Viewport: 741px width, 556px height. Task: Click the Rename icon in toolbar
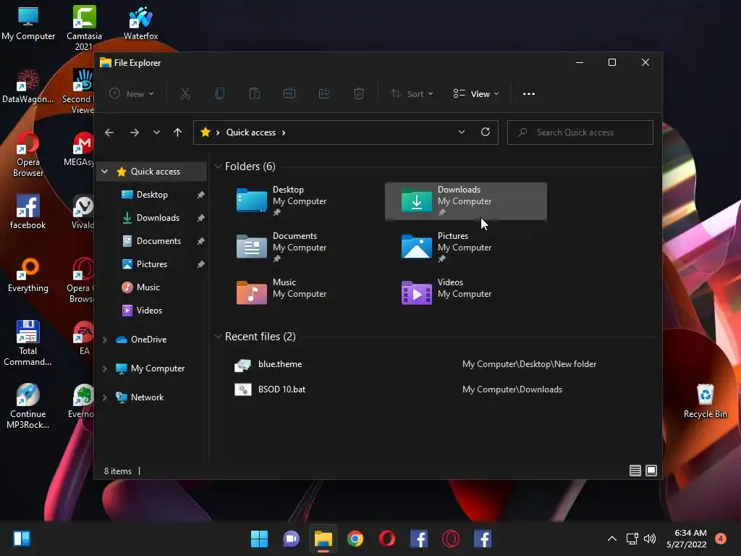click(289, 93)
